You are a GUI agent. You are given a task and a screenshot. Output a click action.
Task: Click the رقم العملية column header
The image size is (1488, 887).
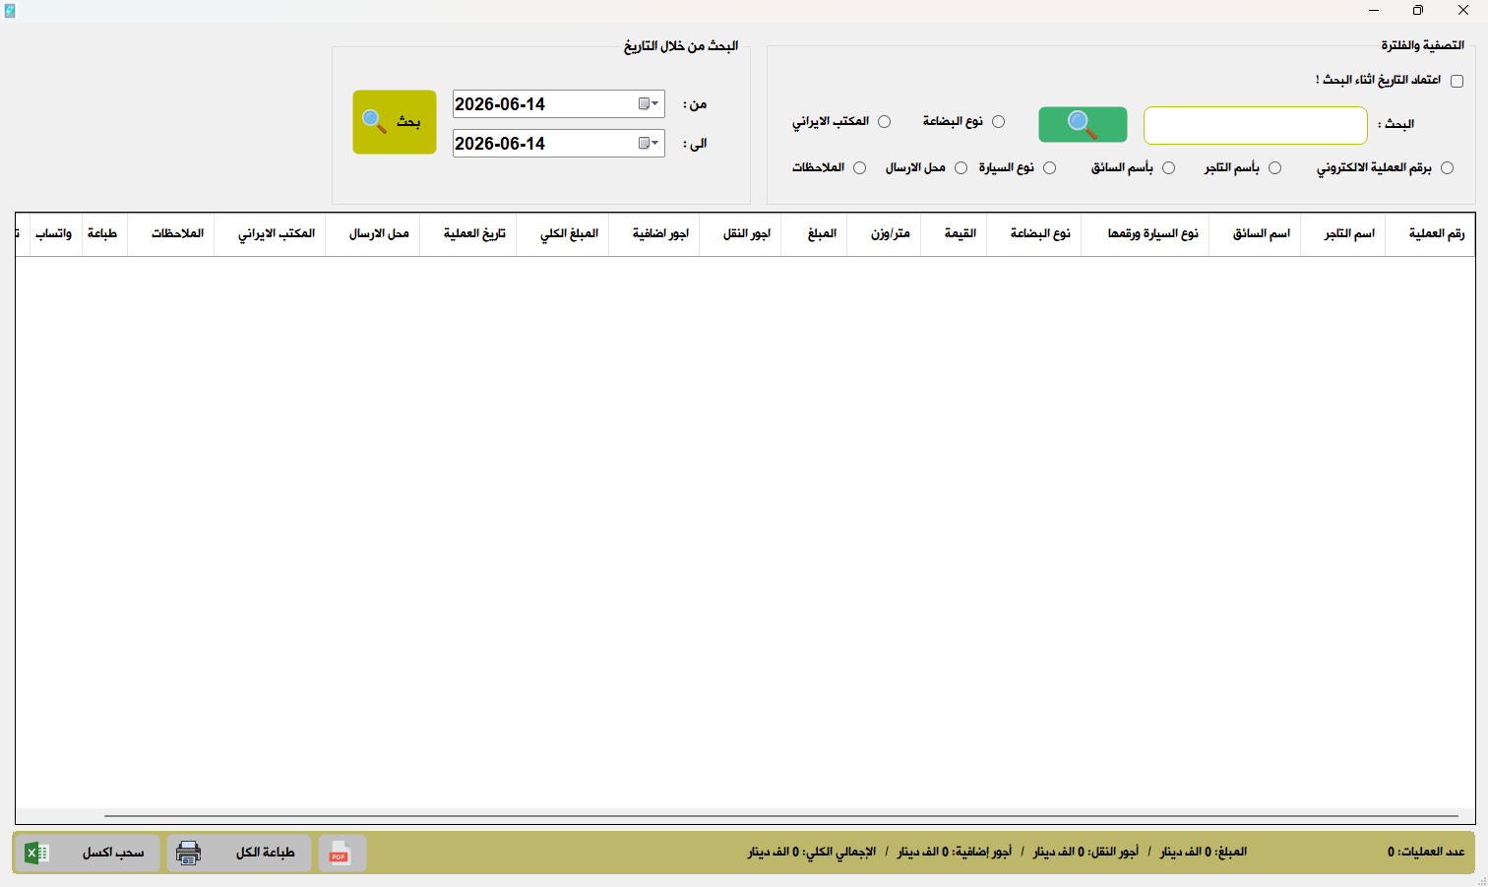click(x=1430, y=234)
